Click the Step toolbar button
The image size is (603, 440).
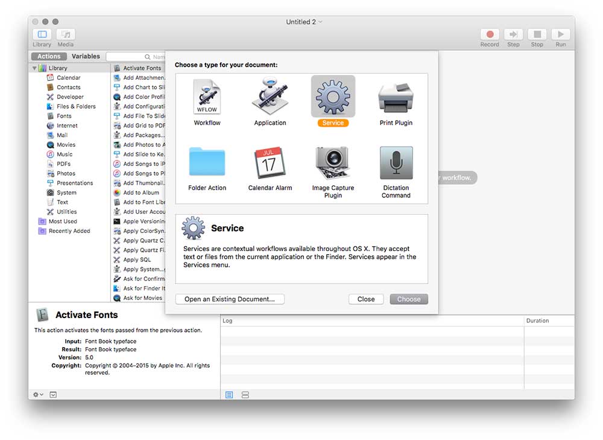pyautogui.click(x=513, y=34)
